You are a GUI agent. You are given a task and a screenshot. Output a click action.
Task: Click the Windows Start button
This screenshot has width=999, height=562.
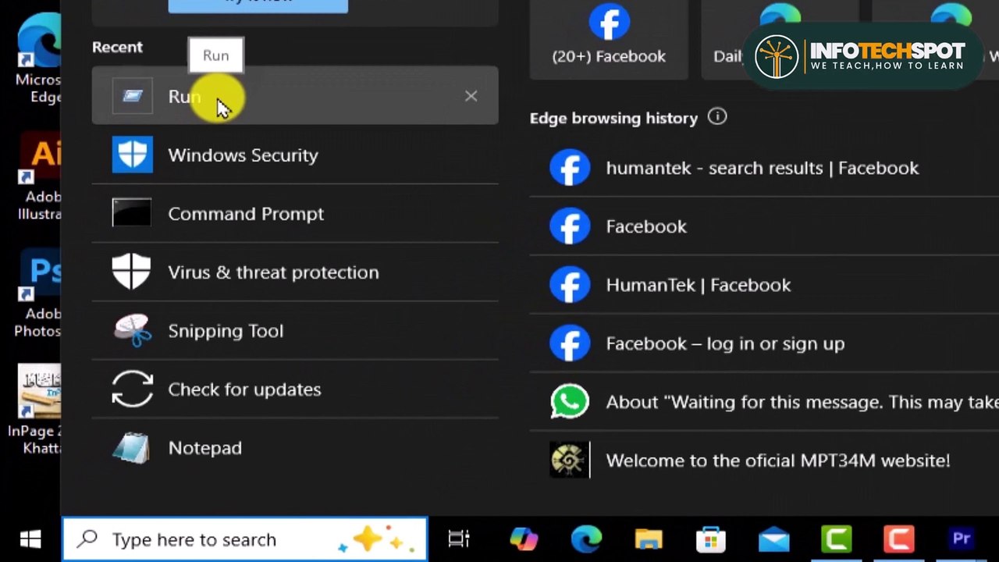coord(30,539)
